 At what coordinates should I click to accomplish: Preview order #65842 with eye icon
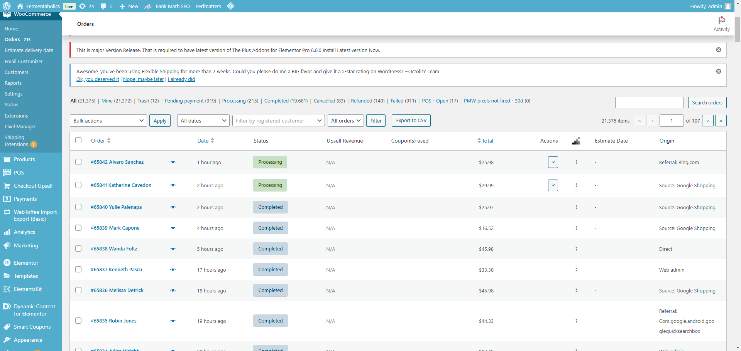[x=173, y=162]
